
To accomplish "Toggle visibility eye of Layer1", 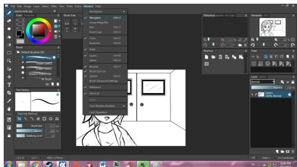I will pos(252,94).
